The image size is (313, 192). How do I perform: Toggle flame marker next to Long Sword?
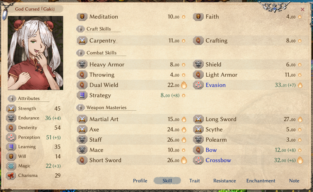[300, 119]
